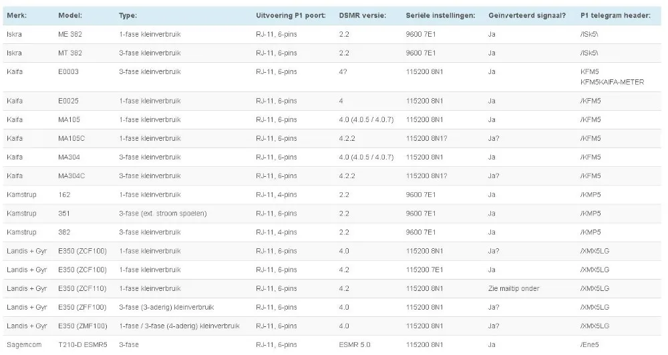Click '3-fase' type in Sagemcom row
The height and width of the screenshot is (355, 668).
[x=129, y=345]
